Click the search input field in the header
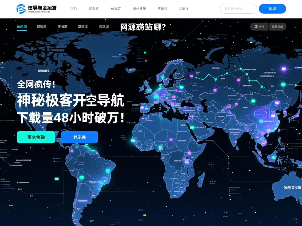302x226 pixels. pos(238,9)
